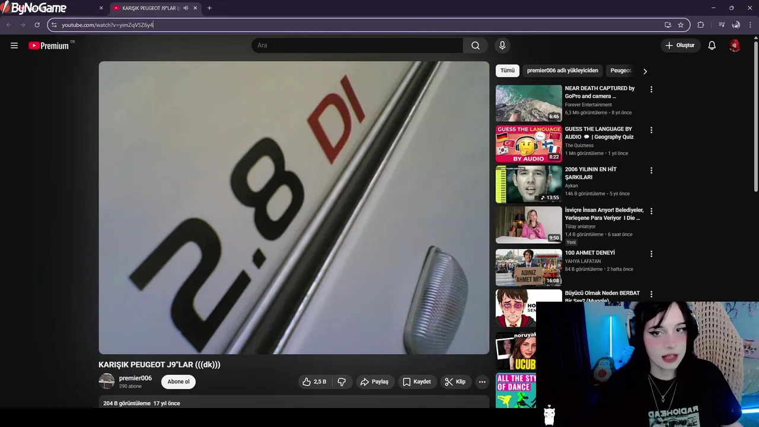This screenshot has height=427, width=759.
Task: Open the YouTube hamburger guide menu
Action: tap(14, 46)
